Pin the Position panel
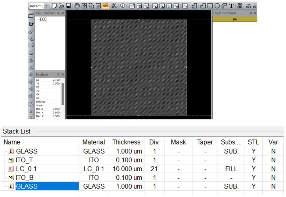The width and height of the screenshot is (286, 197). (58, 74)
